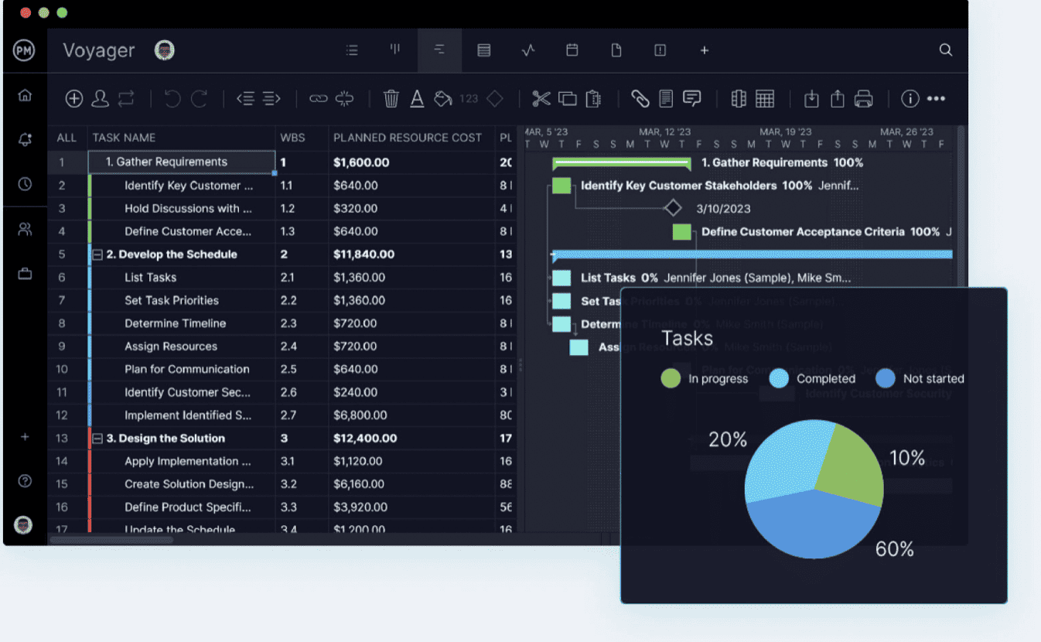Toggle In progress legend in Tasks chart
1041x642 pixels.
(705, 378)
